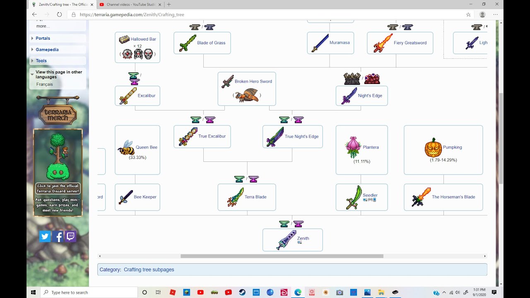
Task: Click the True Night's Edge sword icon
Action: point(275,137)
